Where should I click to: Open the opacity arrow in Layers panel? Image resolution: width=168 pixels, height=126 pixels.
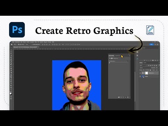click(159, 68)
